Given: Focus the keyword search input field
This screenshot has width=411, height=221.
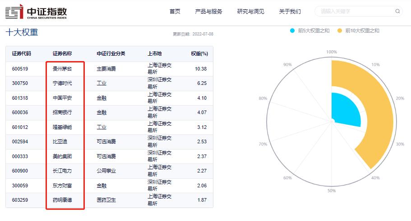Looking at the screenshot, I should (x=358, y=11).
